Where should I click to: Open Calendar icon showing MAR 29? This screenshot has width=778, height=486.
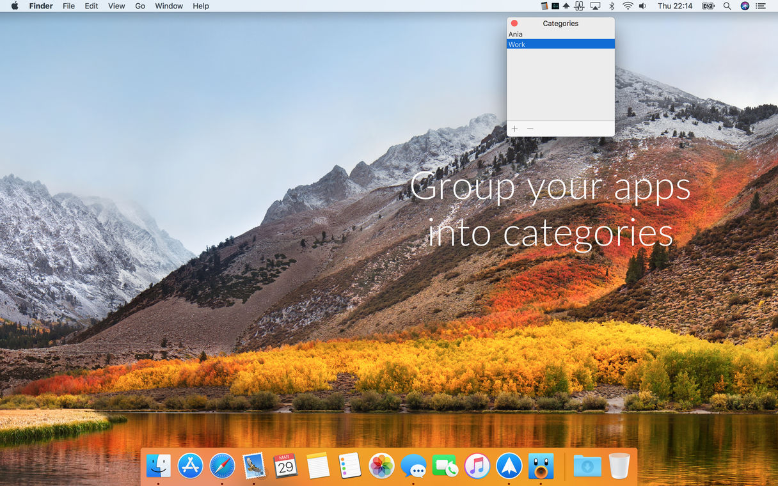285,466
